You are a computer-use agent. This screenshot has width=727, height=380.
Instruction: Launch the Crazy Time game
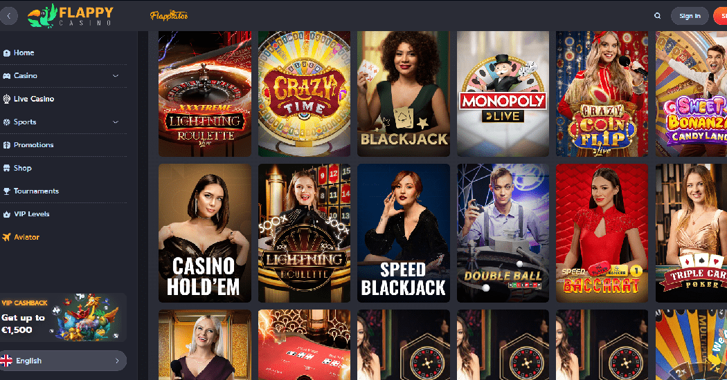[x=304, y=94]
